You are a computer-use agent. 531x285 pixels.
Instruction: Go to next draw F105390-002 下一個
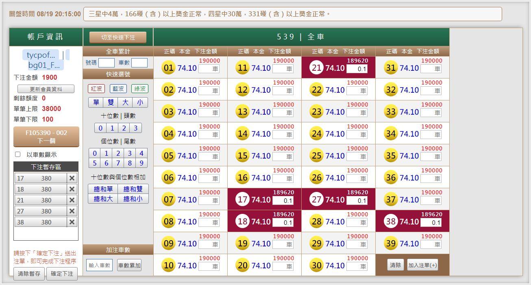46,137
